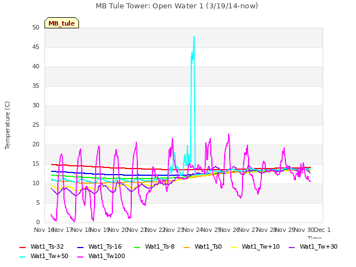
Task: Select the Wat1_Ts-32 legend entry
Action: point(42,246)
